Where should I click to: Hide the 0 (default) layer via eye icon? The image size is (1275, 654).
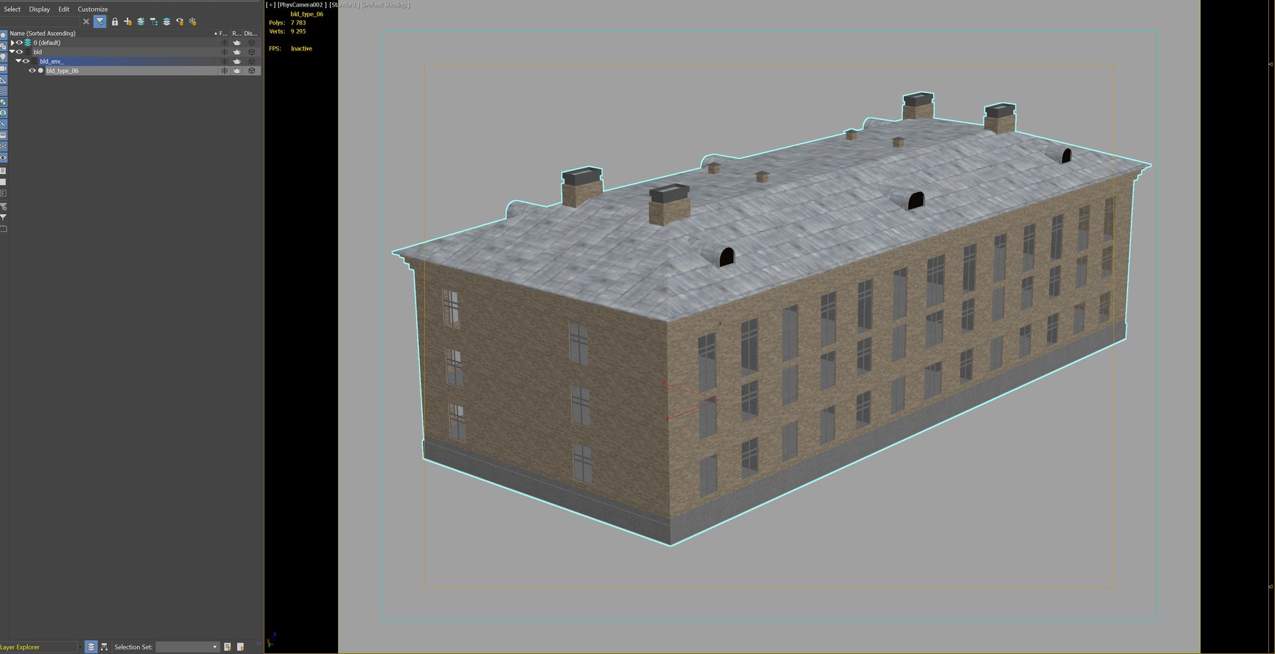[19, 42]
